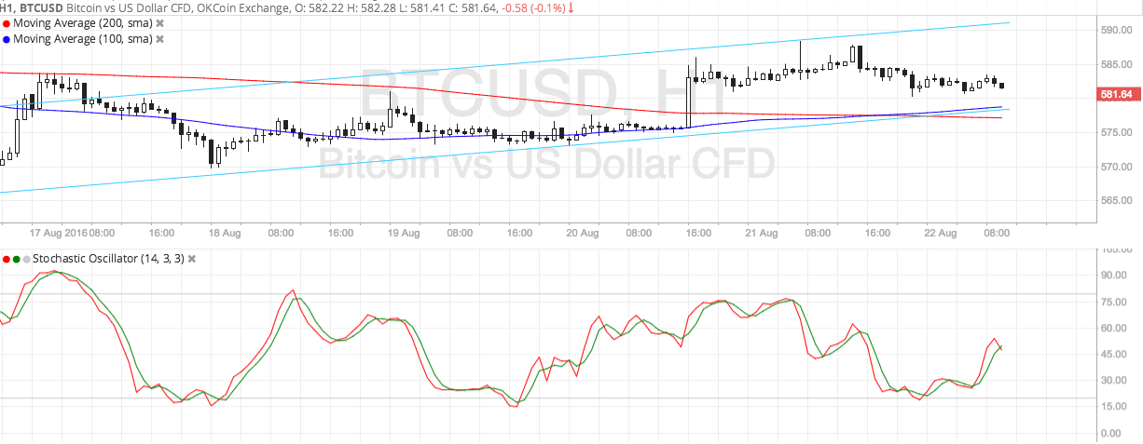This screenshot has height=444, width=1143.
Task: Click the 575.00 price axis label
Action: point(1118,133)
